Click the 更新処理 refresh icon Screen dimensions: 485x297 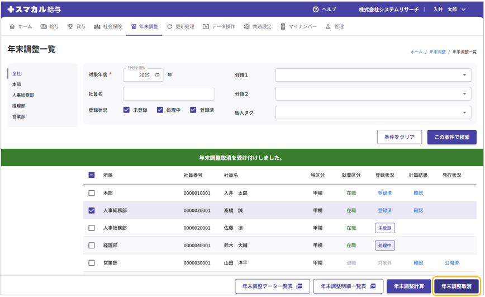[x=170, y=26]
